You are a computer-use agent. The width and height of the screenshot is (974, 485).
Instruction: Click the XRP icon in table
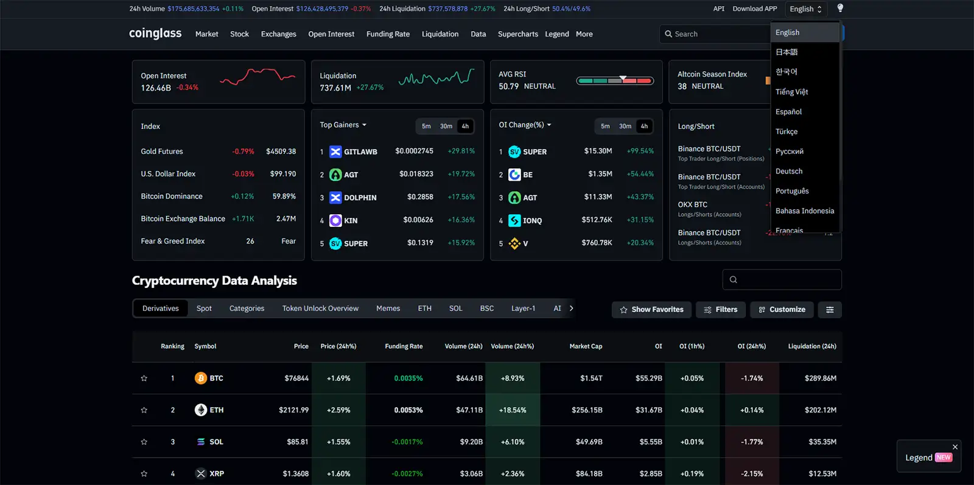tap(201, 473)
